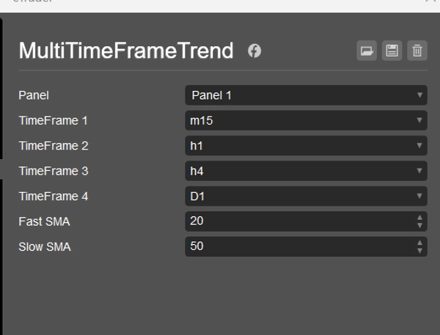Screen dimensions: 440x335
Task: Click the floppy disk save icon
Action: [x=392, y=51]
